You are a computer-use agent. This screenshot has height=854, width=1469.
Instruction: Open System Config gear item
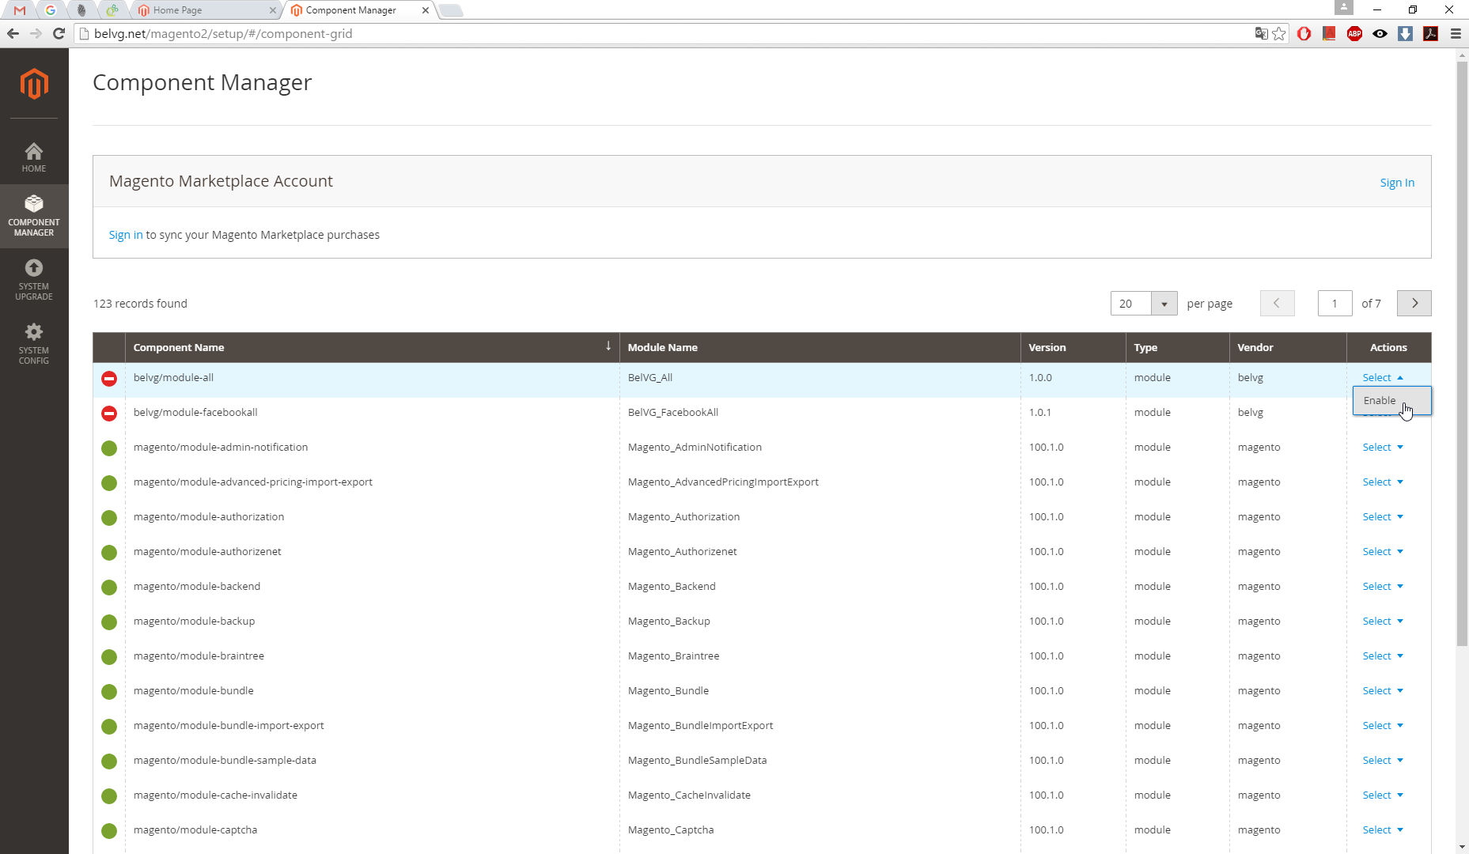pos(34,344)
